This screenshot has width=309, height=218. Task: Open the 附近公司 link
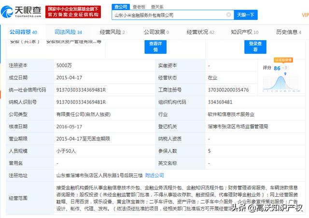[154, 175]
